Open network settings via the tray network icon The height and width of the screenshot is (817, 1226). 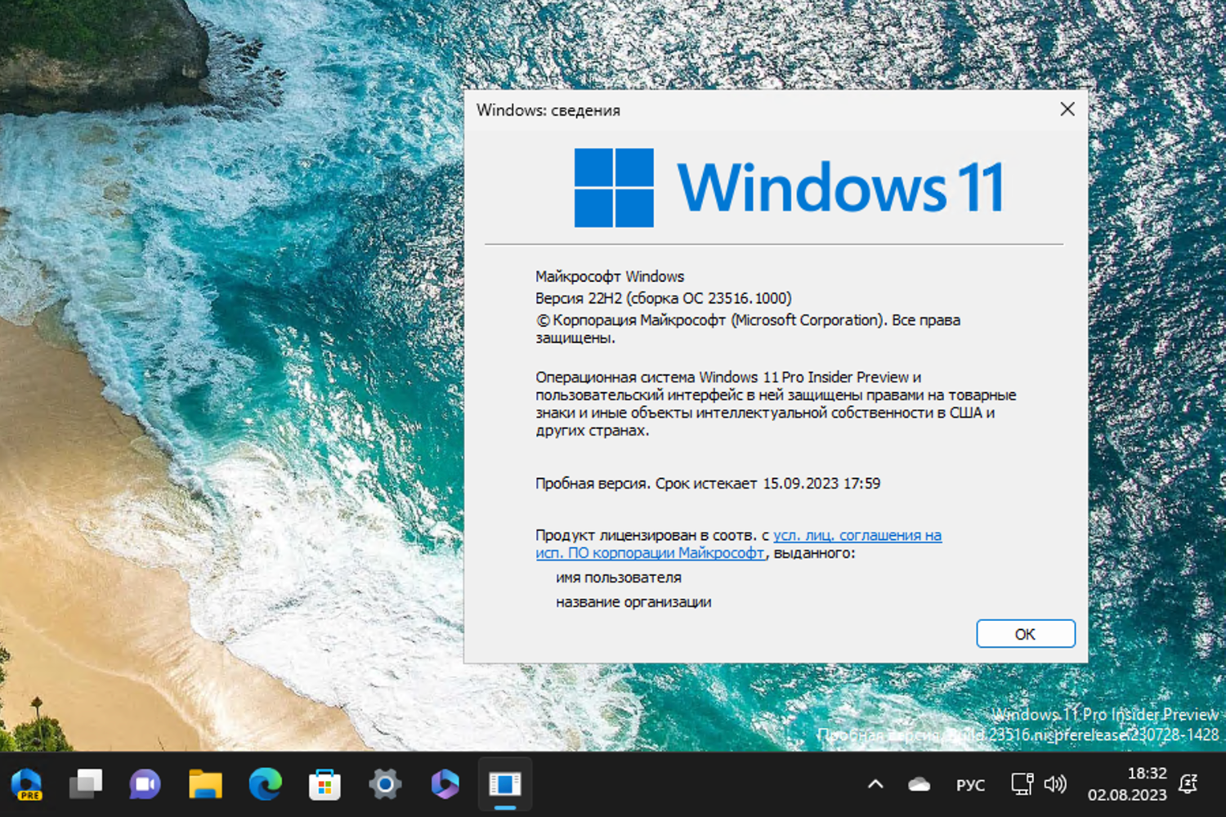1022,784
